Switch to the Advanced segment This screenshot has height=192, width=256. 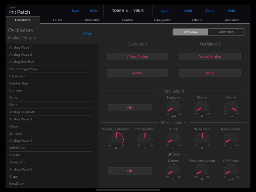coord(226,32)
